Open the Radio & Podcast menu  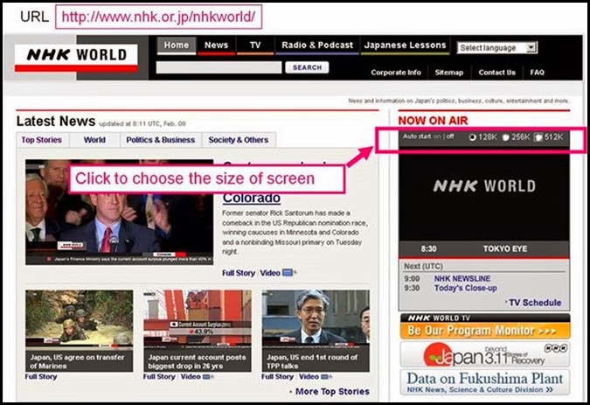317,45
